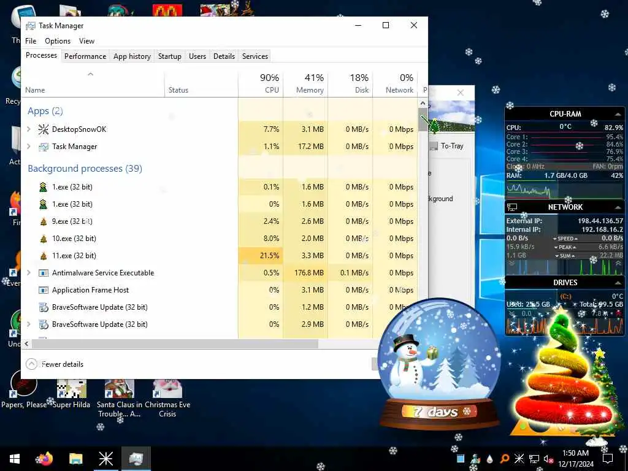The image size is (628, 471).
Task: Click the water droplet tray icon
Action: point(490,459)
